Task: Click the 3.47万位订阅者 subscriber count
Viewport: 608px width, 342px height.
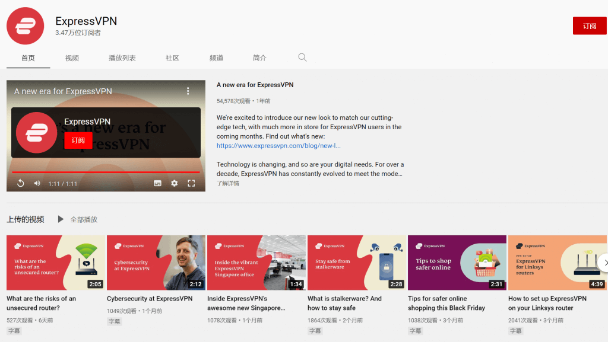Action: [78, 33]
